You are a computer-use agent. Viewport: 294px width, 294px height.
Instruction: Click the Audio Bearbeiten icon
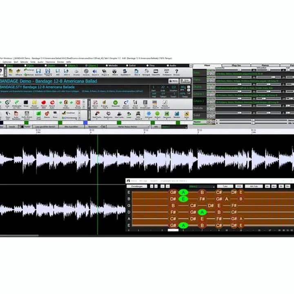tap(16, 115)
